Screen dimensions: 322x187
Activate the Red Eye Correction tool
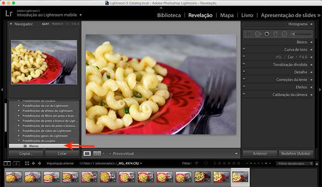[267, 33]
